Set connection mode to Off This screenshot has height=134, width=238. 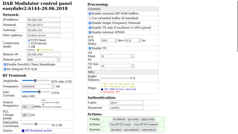[x=29, y=47]
